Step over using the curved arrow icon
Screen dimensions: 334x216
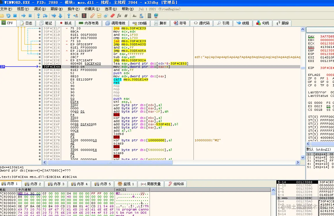click(x=45, y=15)
